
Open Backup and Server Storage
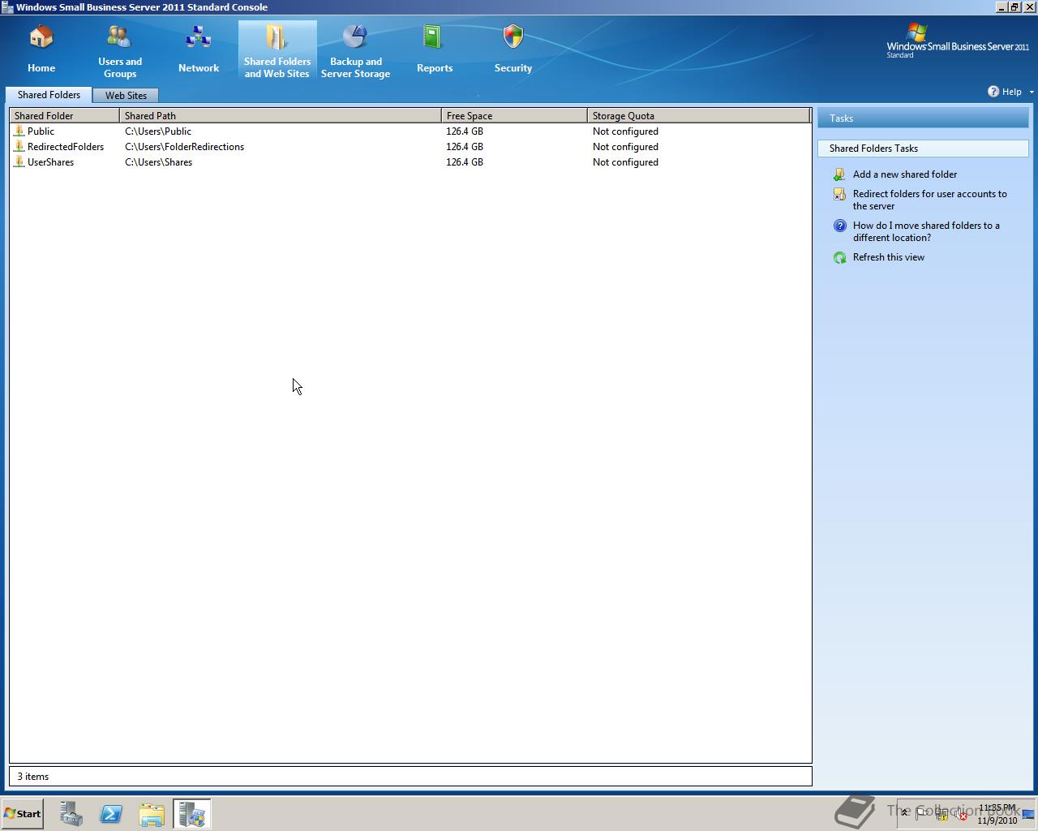(x=356, y=50)
